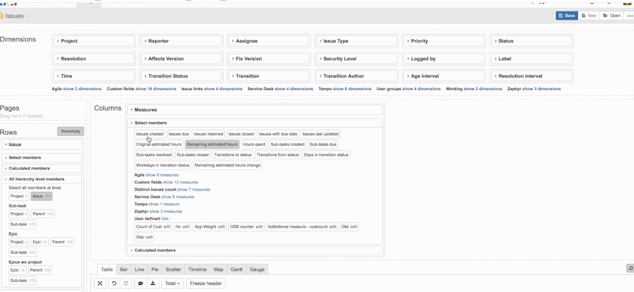Viewport: 634px width, 292px height.
Task: Expand the Reporter dimension
Action: (181, 41)
